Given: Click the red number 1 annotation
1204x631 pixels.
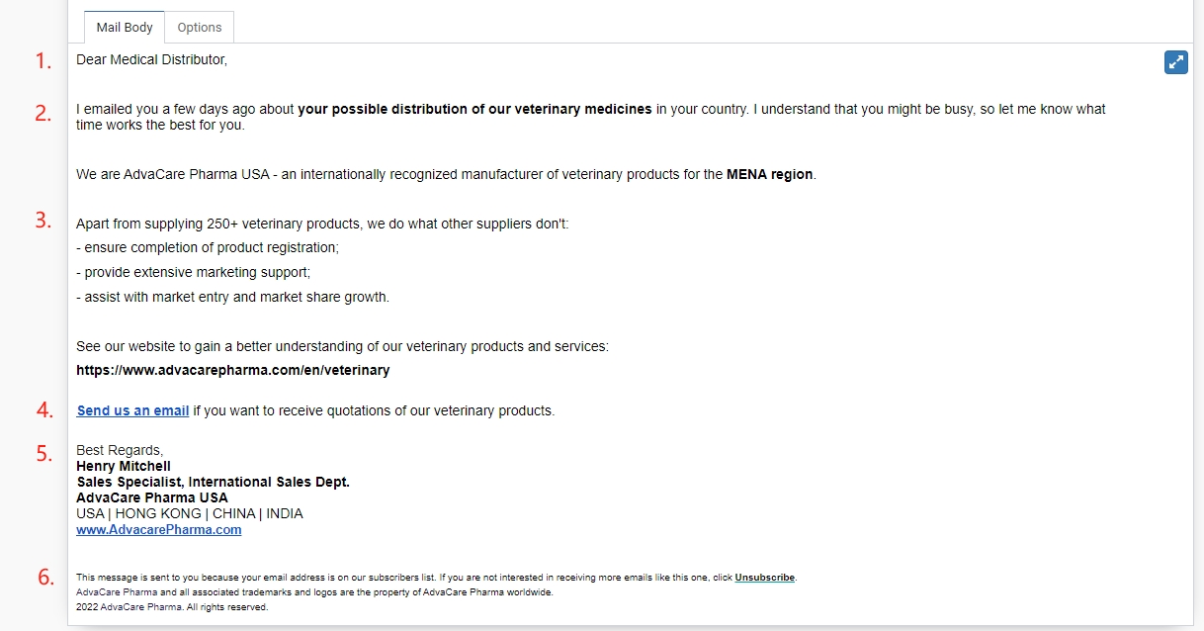Looking at the screenshot, I should tap(43, 61).
